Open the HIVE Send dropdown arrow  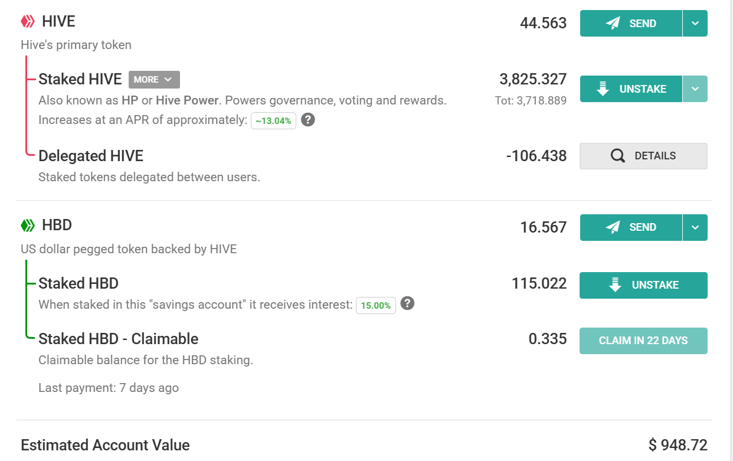click(695, 24)
